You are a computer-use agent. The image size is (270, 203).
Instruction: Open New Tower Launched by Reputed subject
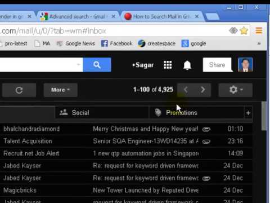(146, 191)
